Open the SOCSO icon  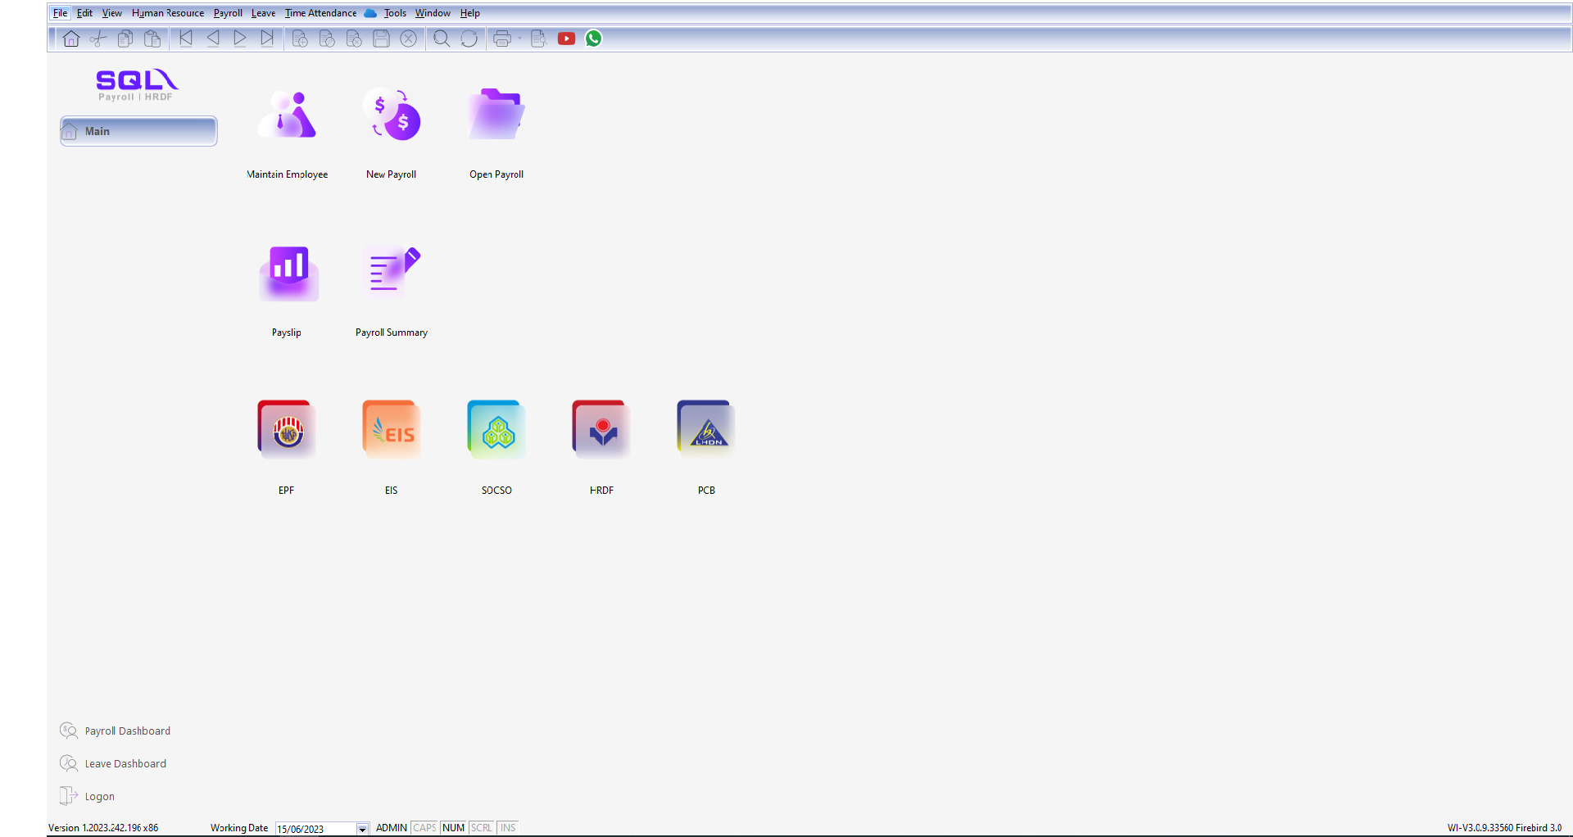496,429
